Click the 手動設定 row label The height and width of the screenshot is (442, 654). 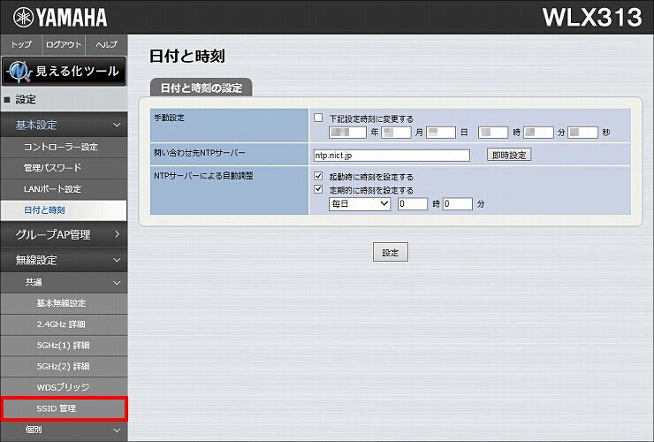[170, 118]
